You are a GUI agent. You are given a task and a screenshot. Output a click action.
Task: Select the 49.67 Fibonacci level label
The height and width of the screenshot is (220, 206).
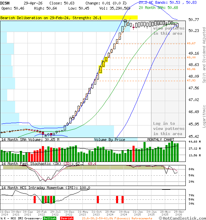[x=191, y=44]
